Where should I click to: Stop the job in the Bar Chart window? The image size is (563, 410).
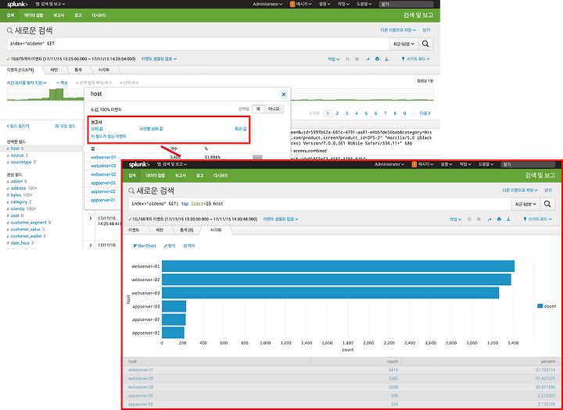479,219
